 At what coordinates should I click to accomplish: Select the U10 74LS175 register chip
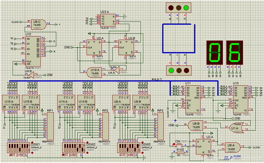[33, 51]
